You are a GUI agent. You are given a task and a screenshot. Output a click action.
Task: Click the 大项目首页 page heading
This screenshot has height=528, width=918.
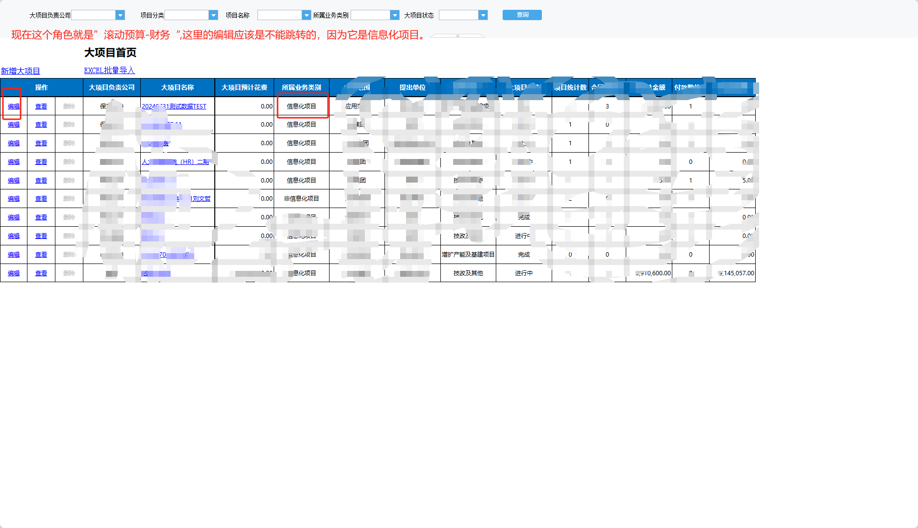tap(110, 53)
